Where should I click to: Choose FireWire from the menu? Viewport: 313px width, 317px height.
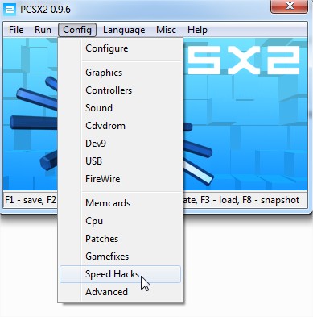[120, 179]
